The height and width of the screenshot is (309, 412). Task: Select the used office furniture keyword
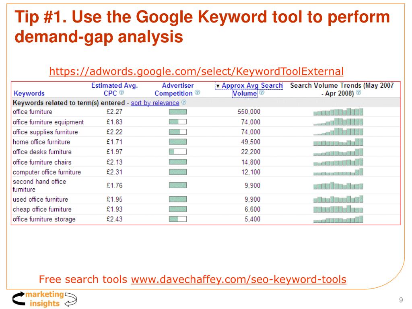(41, 200)
